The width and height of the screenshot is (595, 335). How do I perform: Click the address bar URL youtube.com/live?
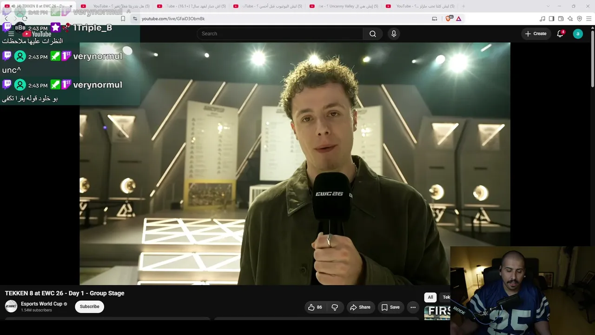173,19
